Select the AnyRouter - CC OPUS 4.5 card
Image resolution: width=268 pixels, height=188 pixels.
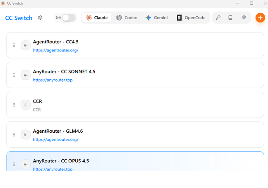155,161
